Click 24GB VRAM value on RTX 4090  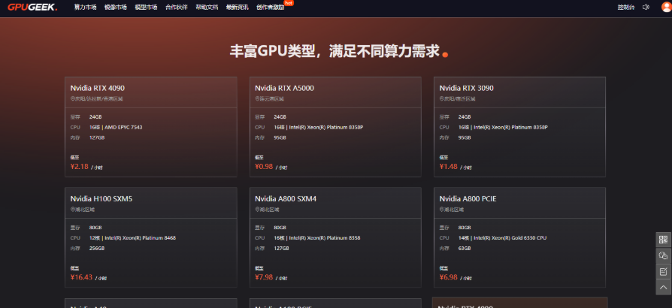[x=95, y=117]
